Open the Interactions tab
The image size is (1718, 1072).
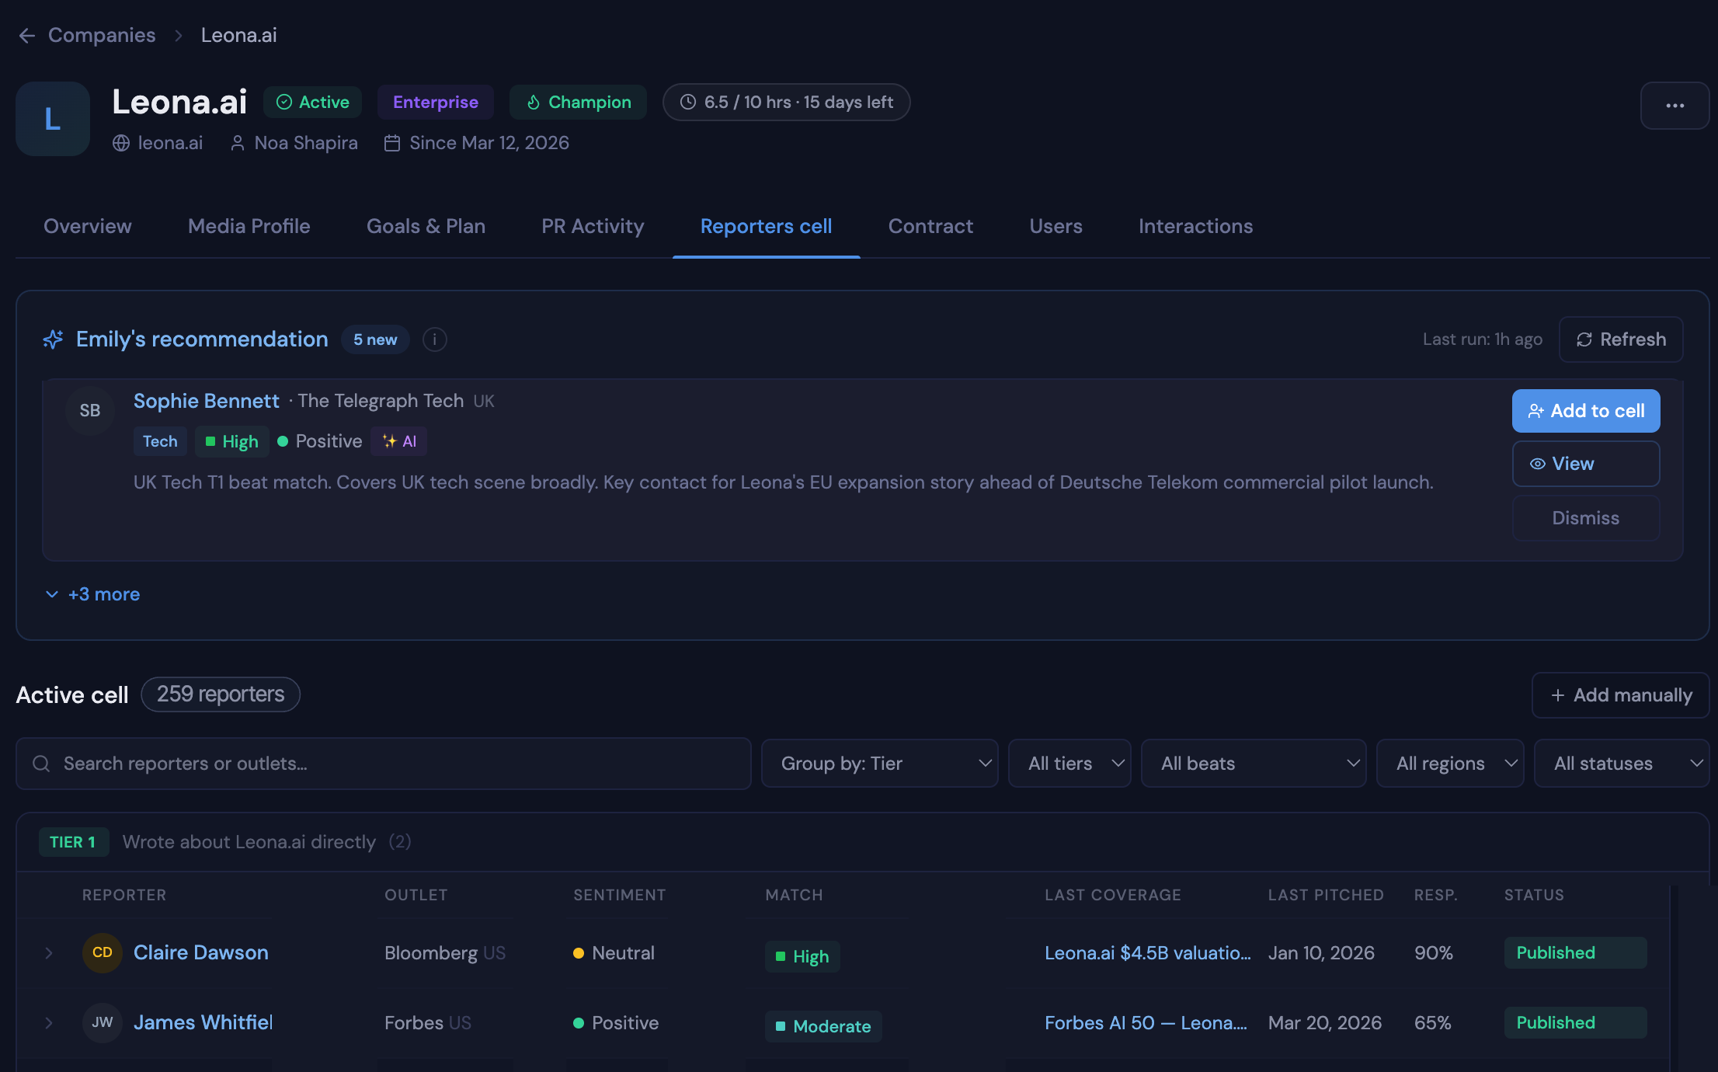click(x=1195, y=226)
